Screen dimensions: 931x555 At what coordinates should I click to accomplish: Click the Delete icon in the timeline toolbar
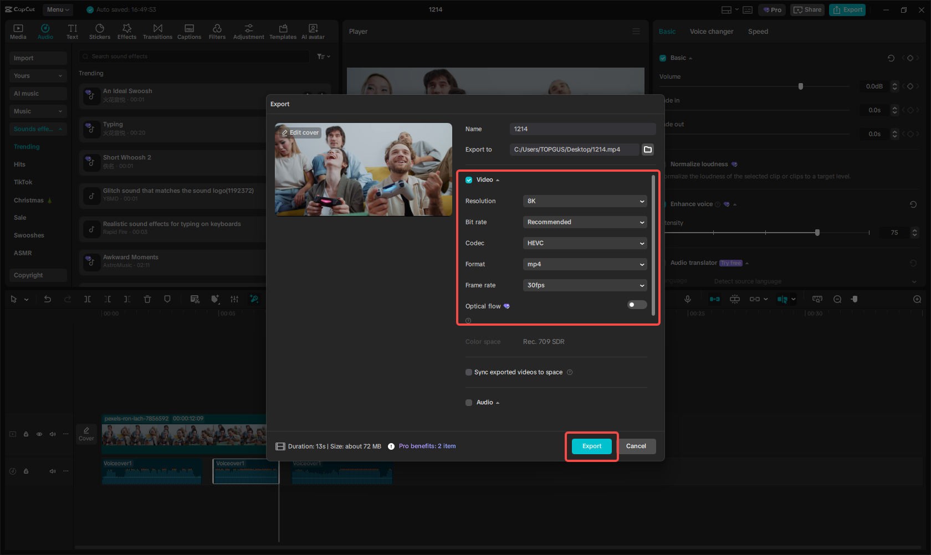tap(147, 299)
